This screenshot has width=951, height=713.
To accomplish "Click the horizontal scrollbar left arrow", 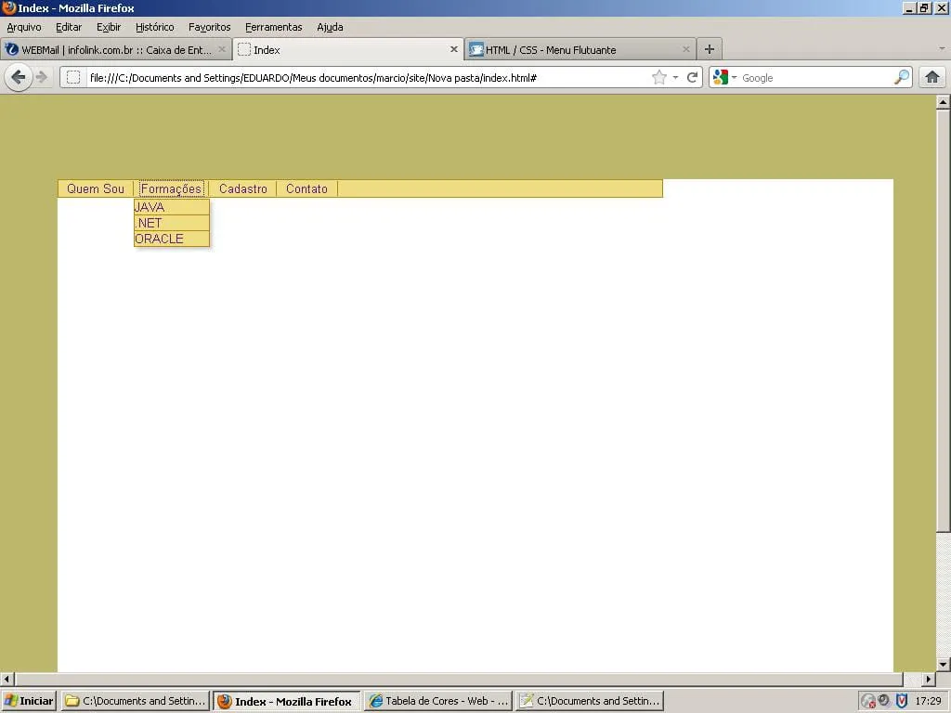I will pos(7,679).
